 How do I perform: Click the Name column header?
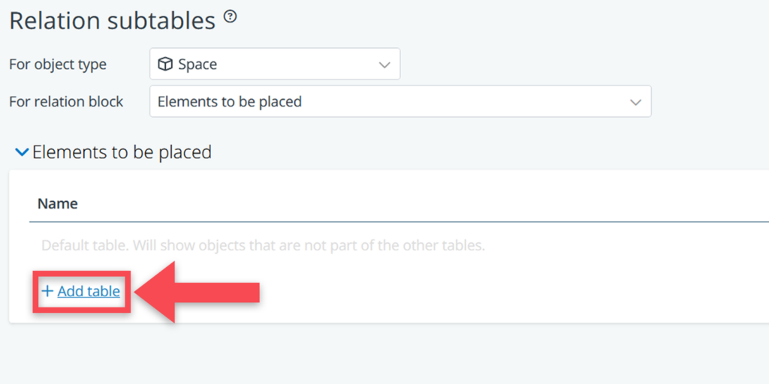pos(58,203)
